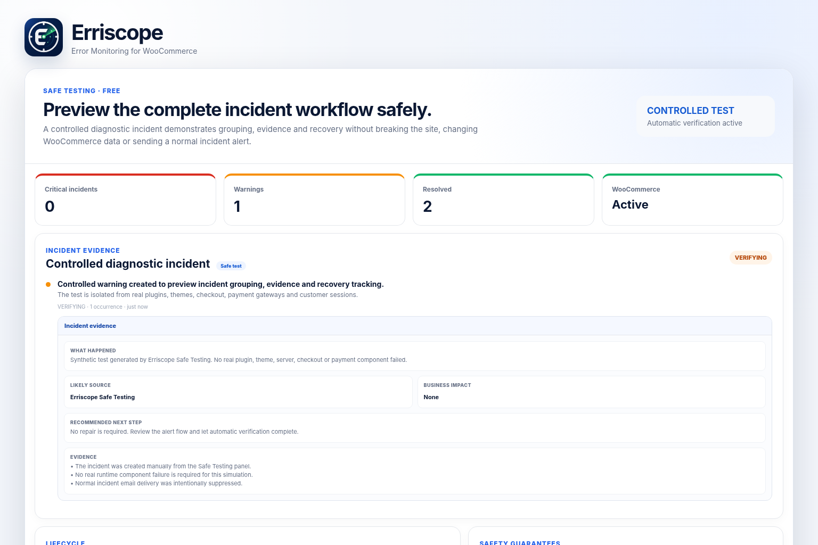Click the orange warning dot indicator
Screen dimensions: 818x545
(48, 284)
